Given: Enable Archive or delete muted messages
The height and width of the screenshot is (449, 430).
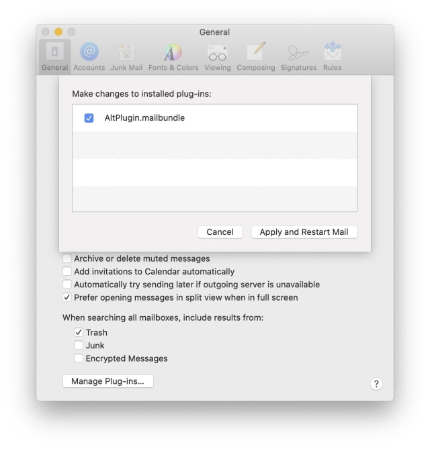Looking at the screenshot, I should coord(67,258).
